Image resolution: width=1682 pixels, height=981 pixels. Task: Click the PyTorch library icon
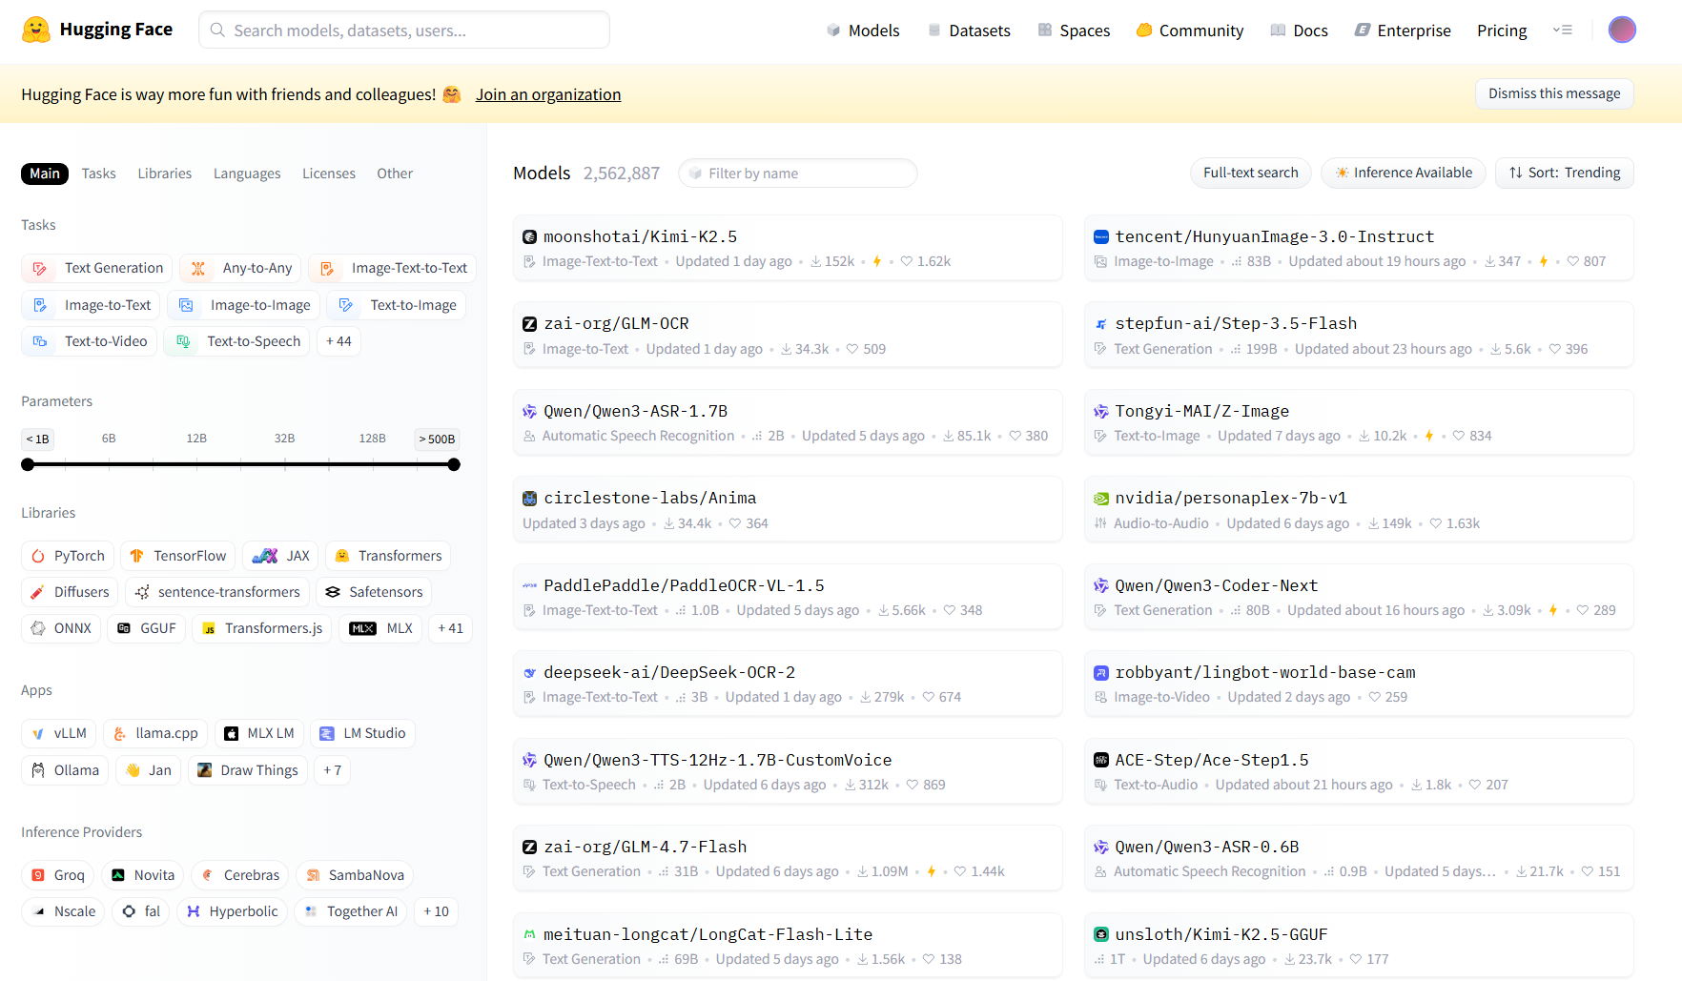pos(38,556)
